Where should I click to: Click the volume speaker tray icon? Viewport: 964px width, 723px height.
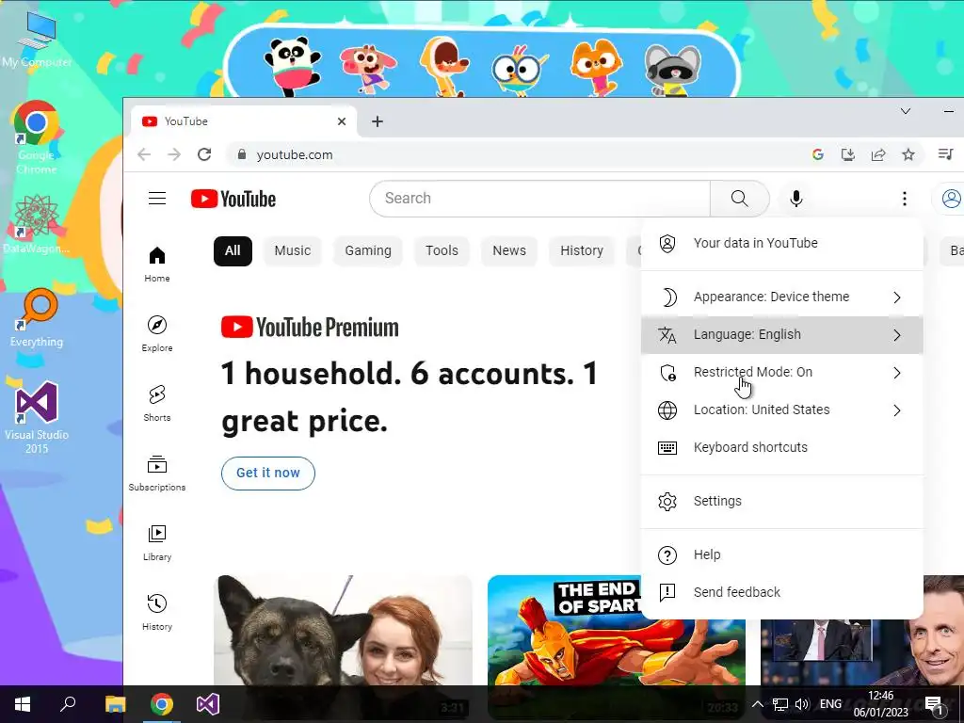802,704
